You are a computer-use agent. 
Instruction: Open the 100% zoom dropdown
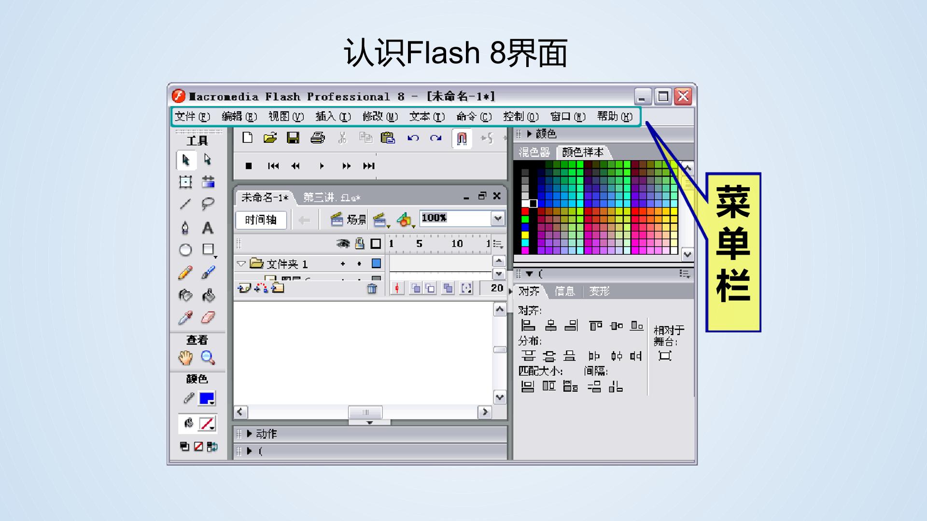pos(498,219)
